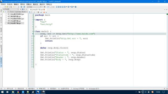Screen dimensions: 168x94
Task: Click the round blue icon left of the src checkbox
Action: (48, 7)
